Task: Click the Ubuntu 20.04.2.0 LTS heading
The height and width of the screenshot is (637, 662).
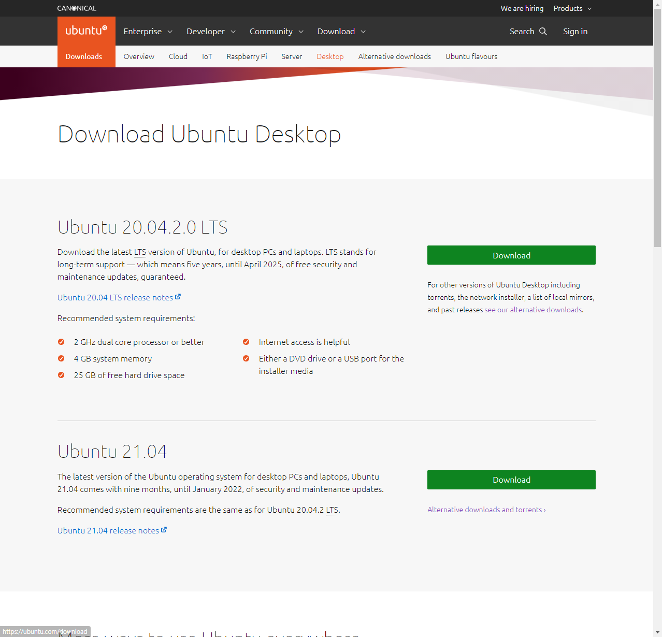Action: pos(142,227)
